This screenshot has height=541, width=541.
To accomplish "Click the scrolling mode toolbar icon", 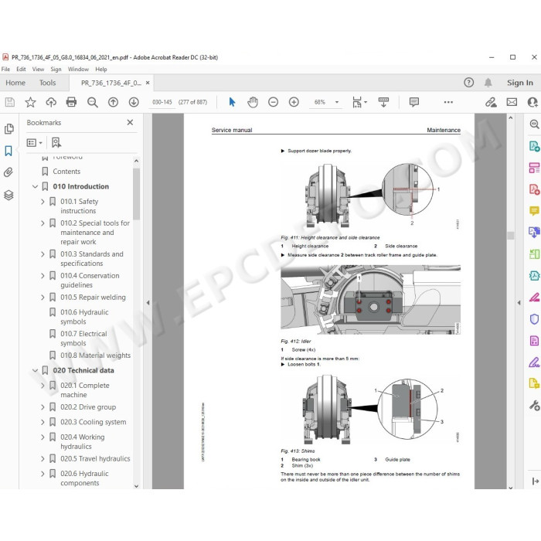I will point(383,102).
